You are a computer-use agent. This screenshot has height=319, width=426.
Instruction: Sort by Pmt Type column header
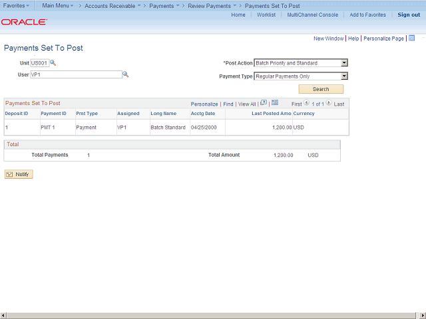(87, 114)
